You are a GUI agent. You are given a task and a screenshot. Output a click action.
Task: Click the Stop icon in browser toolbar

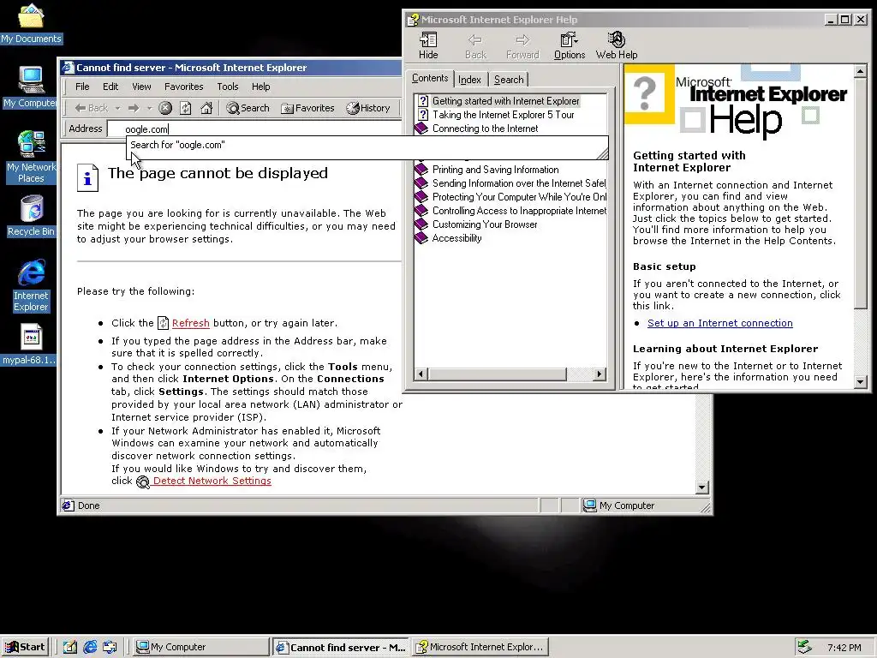[x=165, y=108]
